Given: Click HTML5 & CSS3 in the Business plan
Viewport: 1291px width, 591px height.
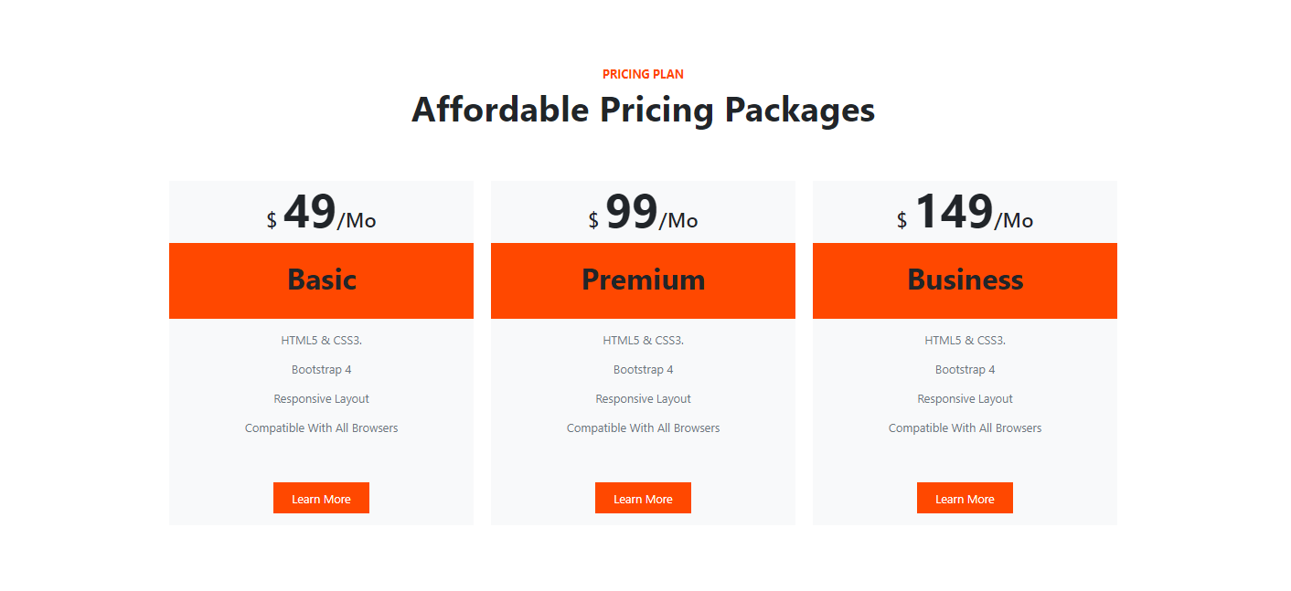Looking at the screenshot, I should click(965, 341).
